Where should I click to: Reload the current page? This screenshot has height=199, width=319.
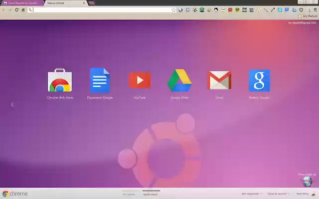(x=16, y=10)
